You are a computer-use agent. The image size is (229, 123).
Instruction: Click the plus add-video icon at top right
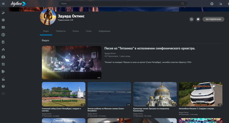click(x=212, y=4)
